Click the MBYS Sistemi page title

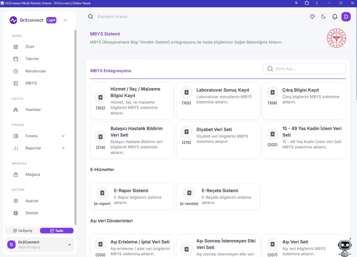(x=105, y=34)
